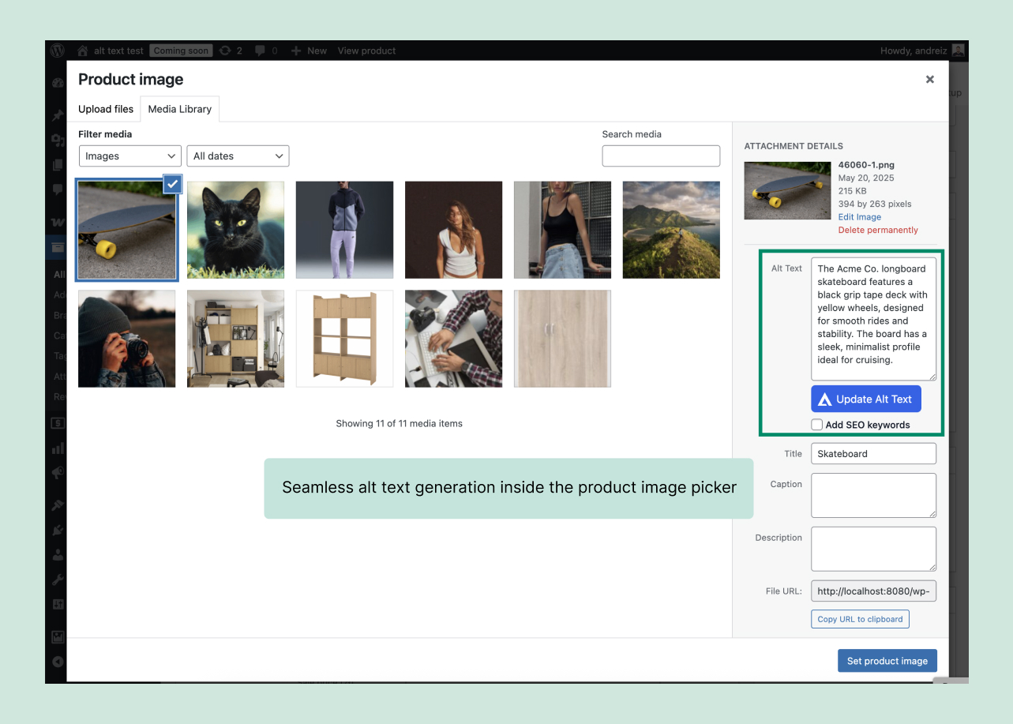Viewport: 1013px width, 724px height.
Task: Click the Search media input field
Action: (661, 156)
